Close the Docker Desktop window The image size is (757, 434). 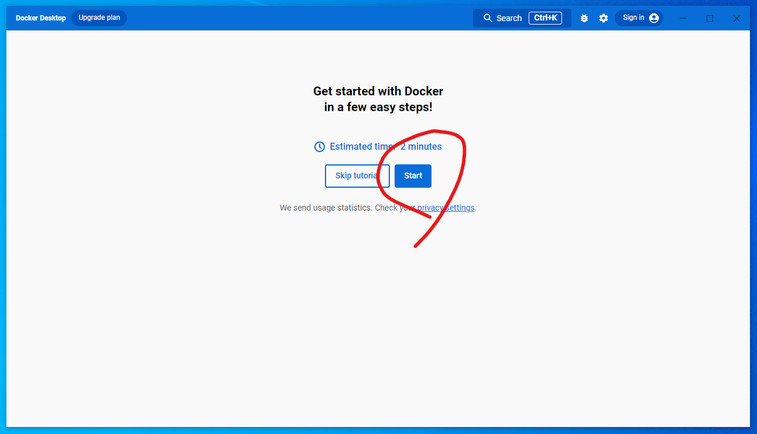(x=737, y=18)
